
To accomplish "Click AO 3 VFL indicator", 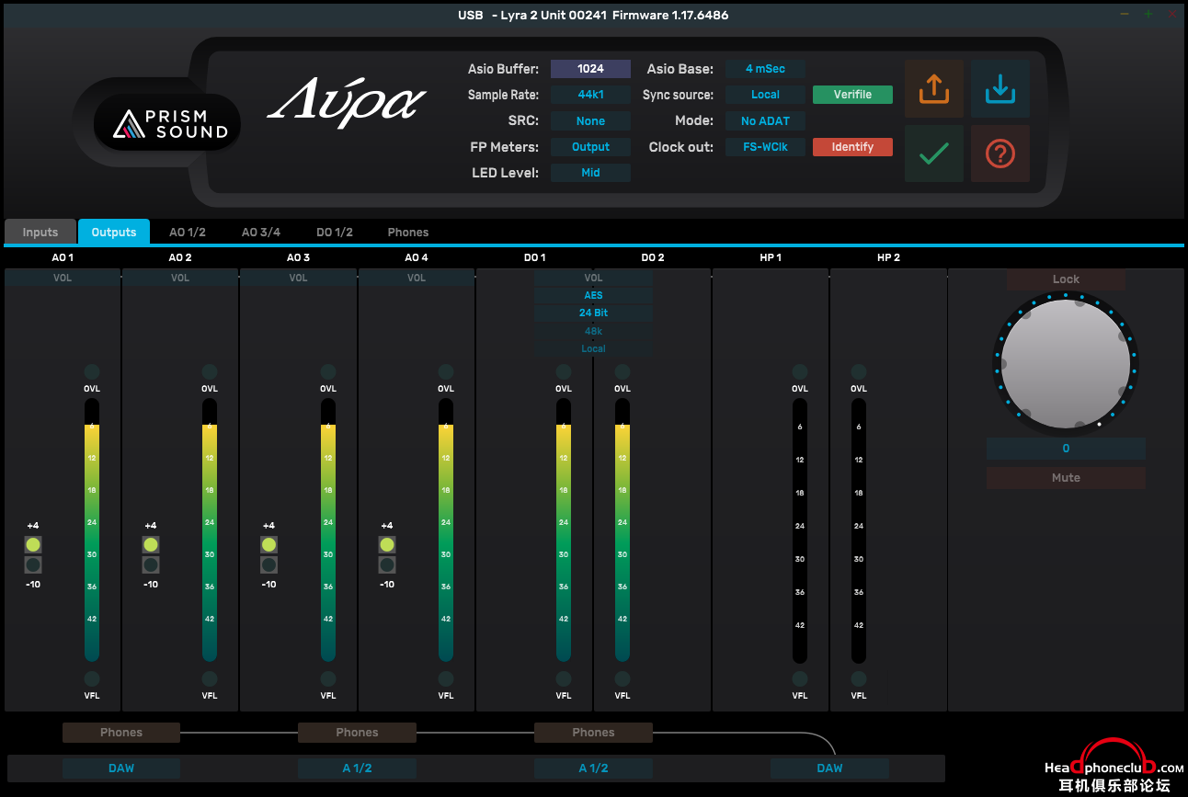I will point(328,679).
